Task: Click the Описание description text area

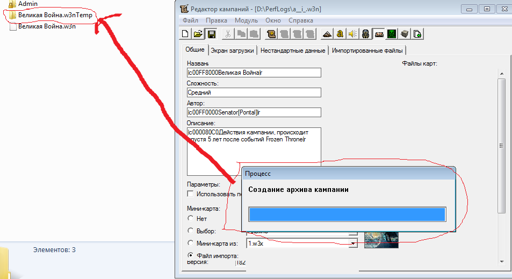Action: 254,151
